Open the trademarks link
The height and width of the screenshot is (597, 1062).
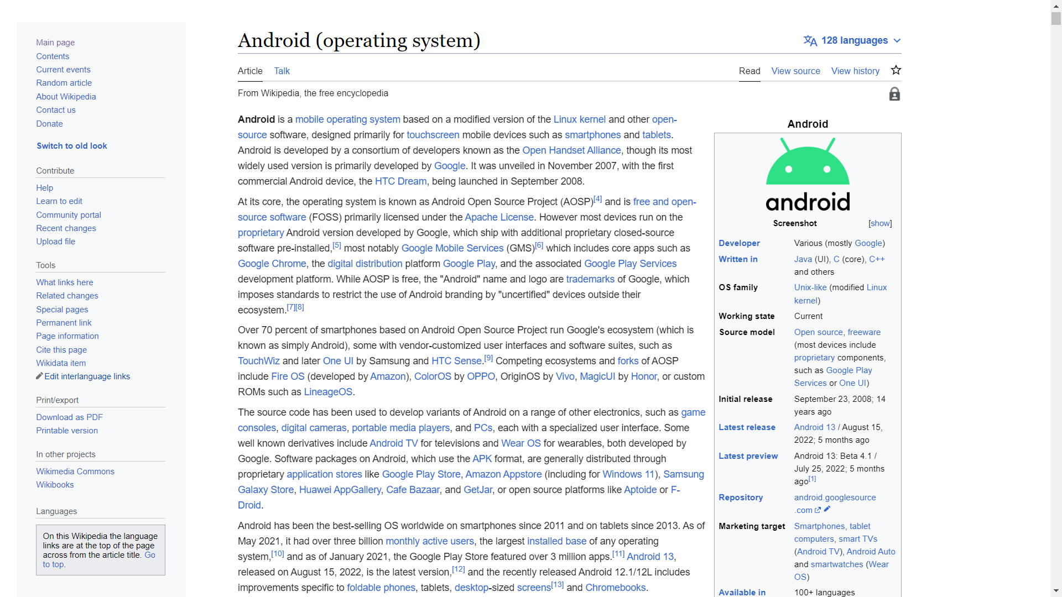590,279
